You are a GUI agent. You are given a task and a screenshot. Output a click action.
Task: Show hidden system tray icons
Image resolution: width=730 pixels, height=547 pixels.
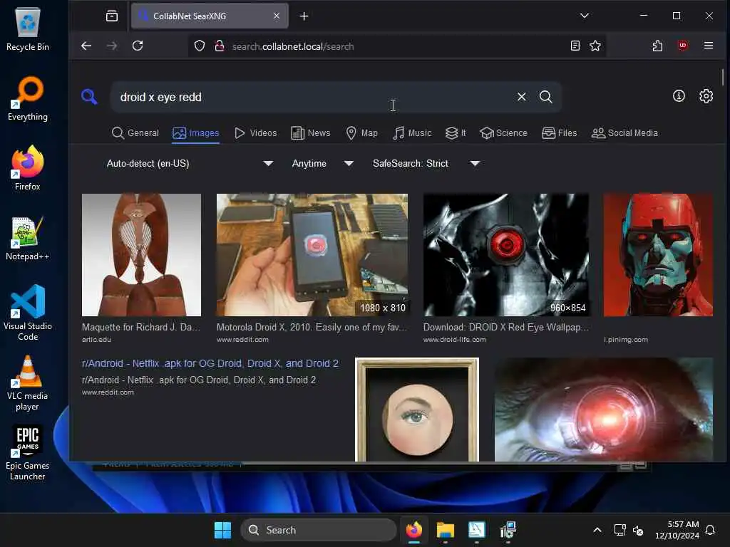pos(597,530)
